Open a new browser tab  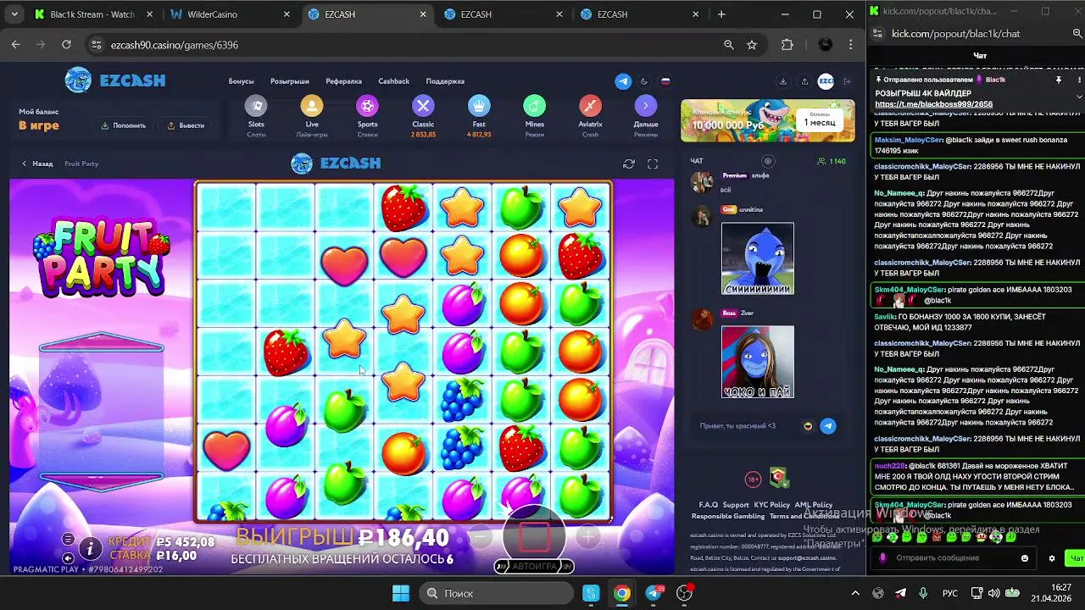(721, 14)
